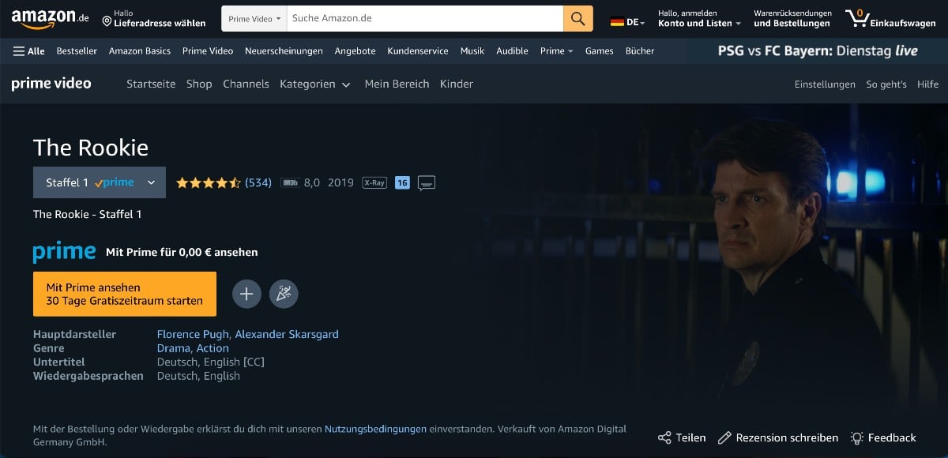This screenshot has width=948, height=458.
Task: Click Rezension schreiben
Action: [778, 437]
